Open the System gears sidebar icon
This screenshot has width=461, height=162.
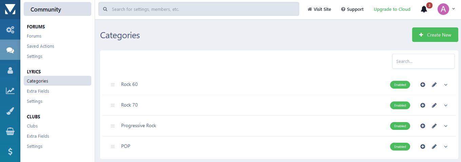[x=10, y=30]
